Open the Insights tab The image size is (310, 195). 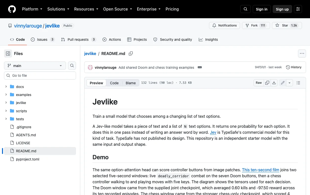point(208,39)
